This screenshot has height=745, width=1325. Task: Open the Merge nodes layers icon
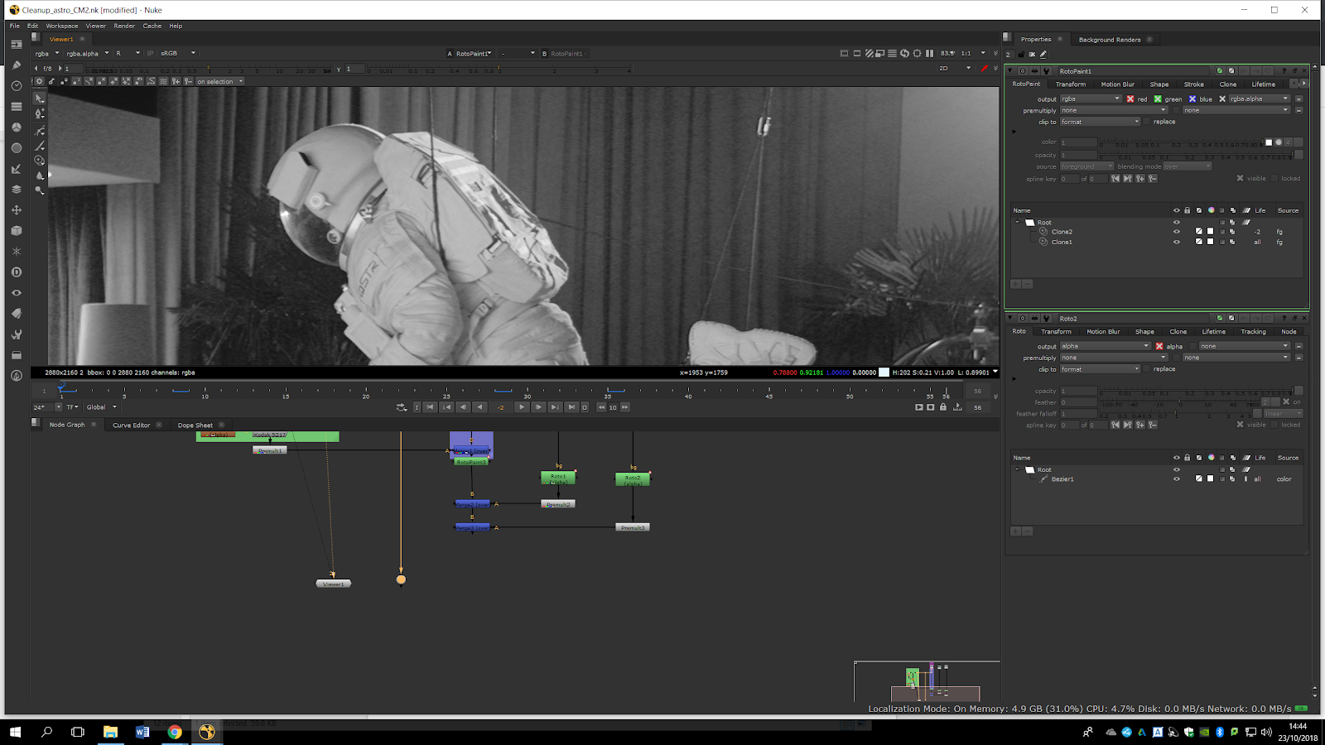[x=16, y=190]
